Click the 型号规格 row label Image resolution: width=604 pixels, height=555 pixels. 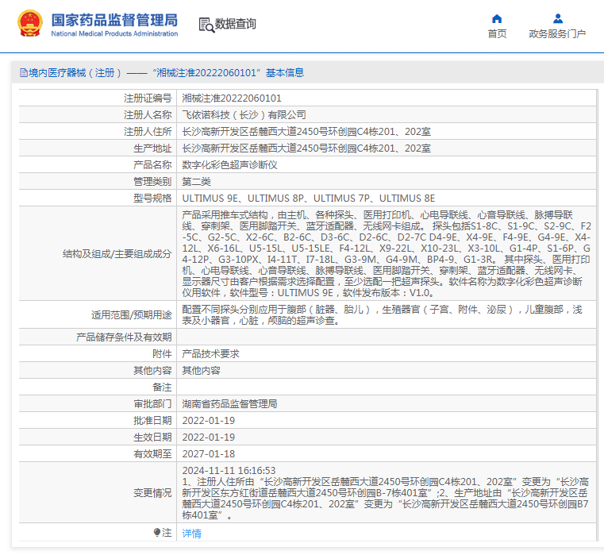click(x=152, y=198)
